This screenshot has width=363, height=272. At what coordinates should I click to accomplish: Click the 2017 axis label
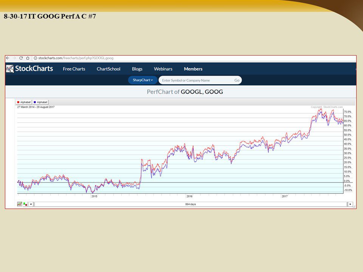click(284, 196)
